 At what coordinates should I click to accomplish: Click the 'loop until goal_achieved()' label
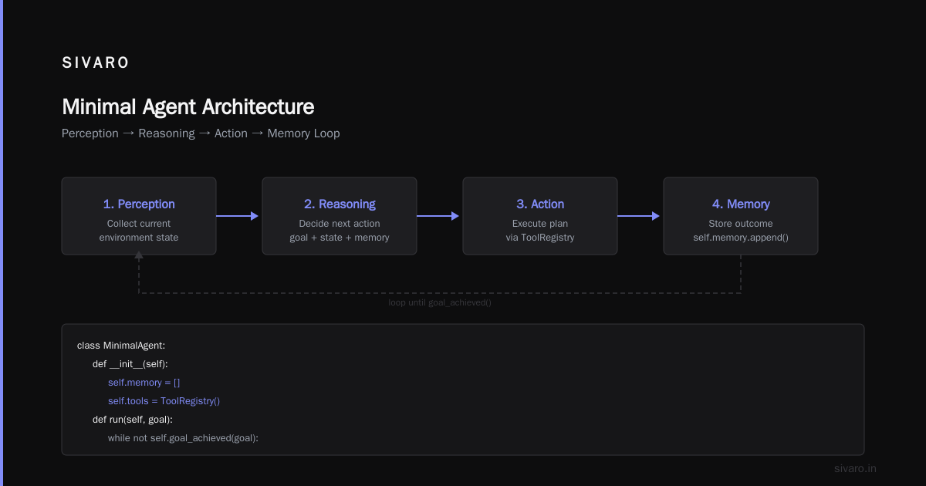(440, 302)
